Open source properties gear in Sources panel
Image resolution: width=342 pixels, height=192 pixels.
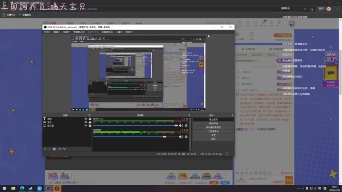point(54,149)
